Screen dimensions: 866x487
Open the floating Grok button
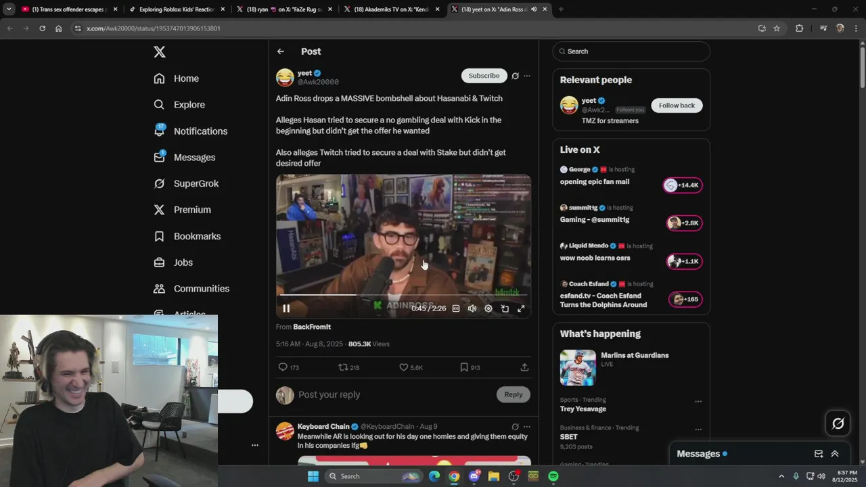(838, 423)
